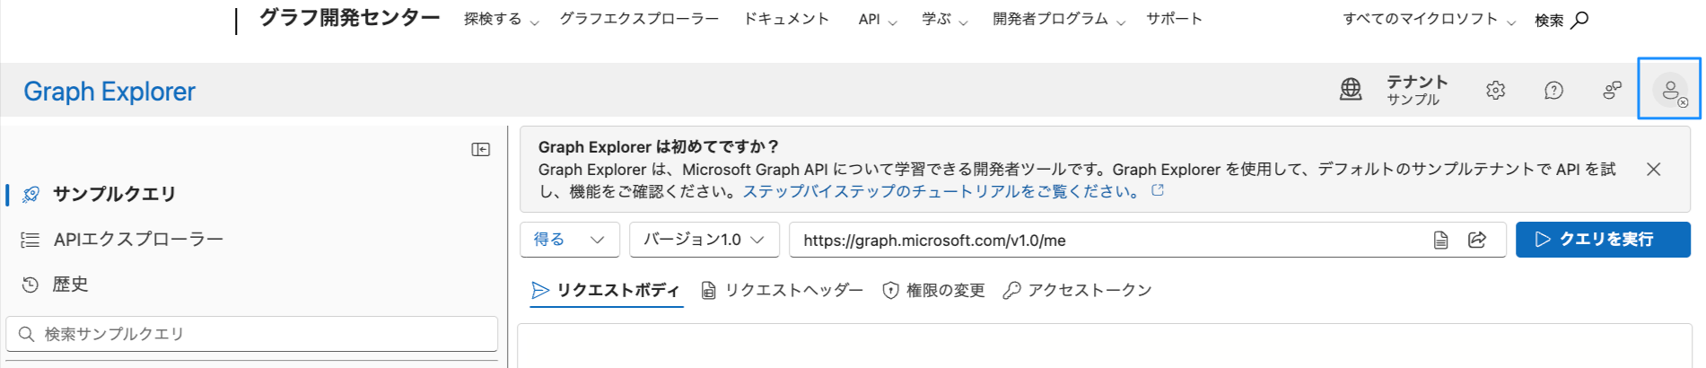The image size is (1706, 368).
Task: Dismiss the Graph Explorer intro banner
Action: pyautogui.click(x=1653, y=170)
